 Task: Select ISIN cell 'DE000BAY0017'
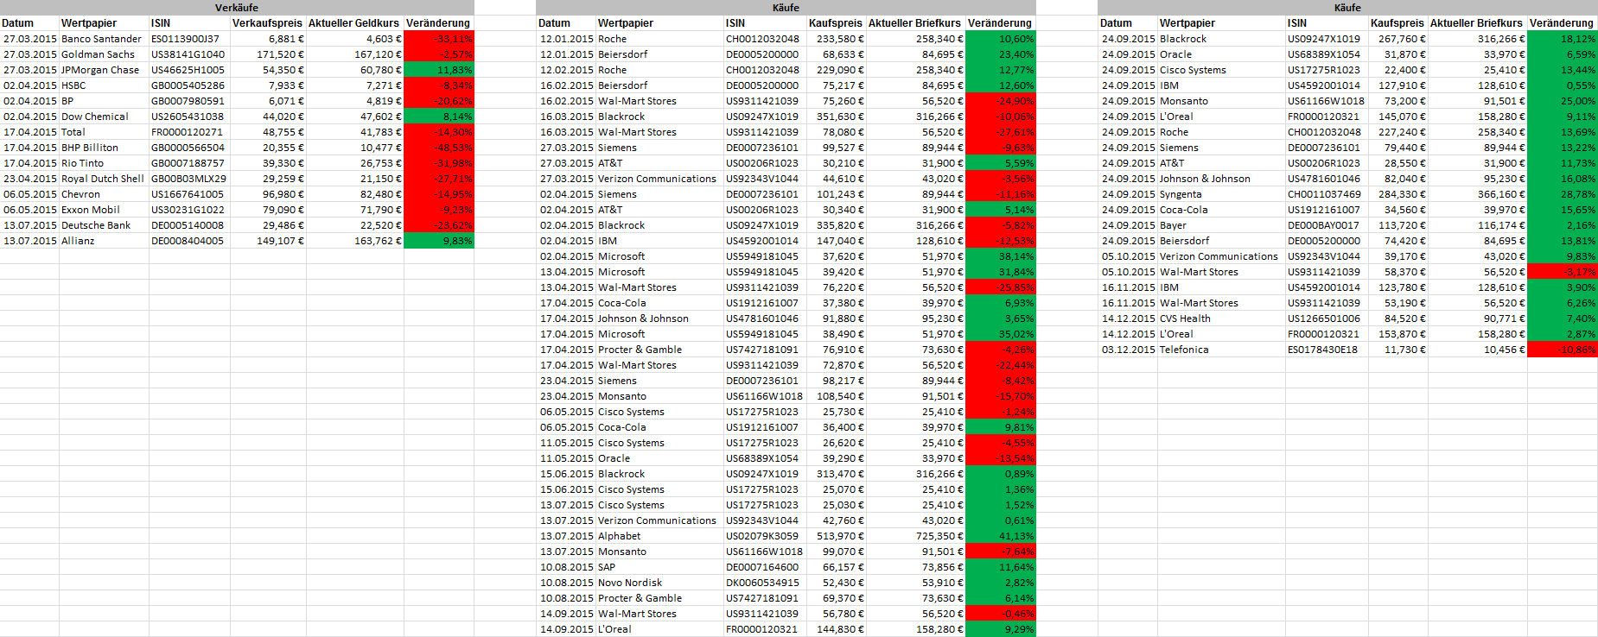coord(1327,225)
